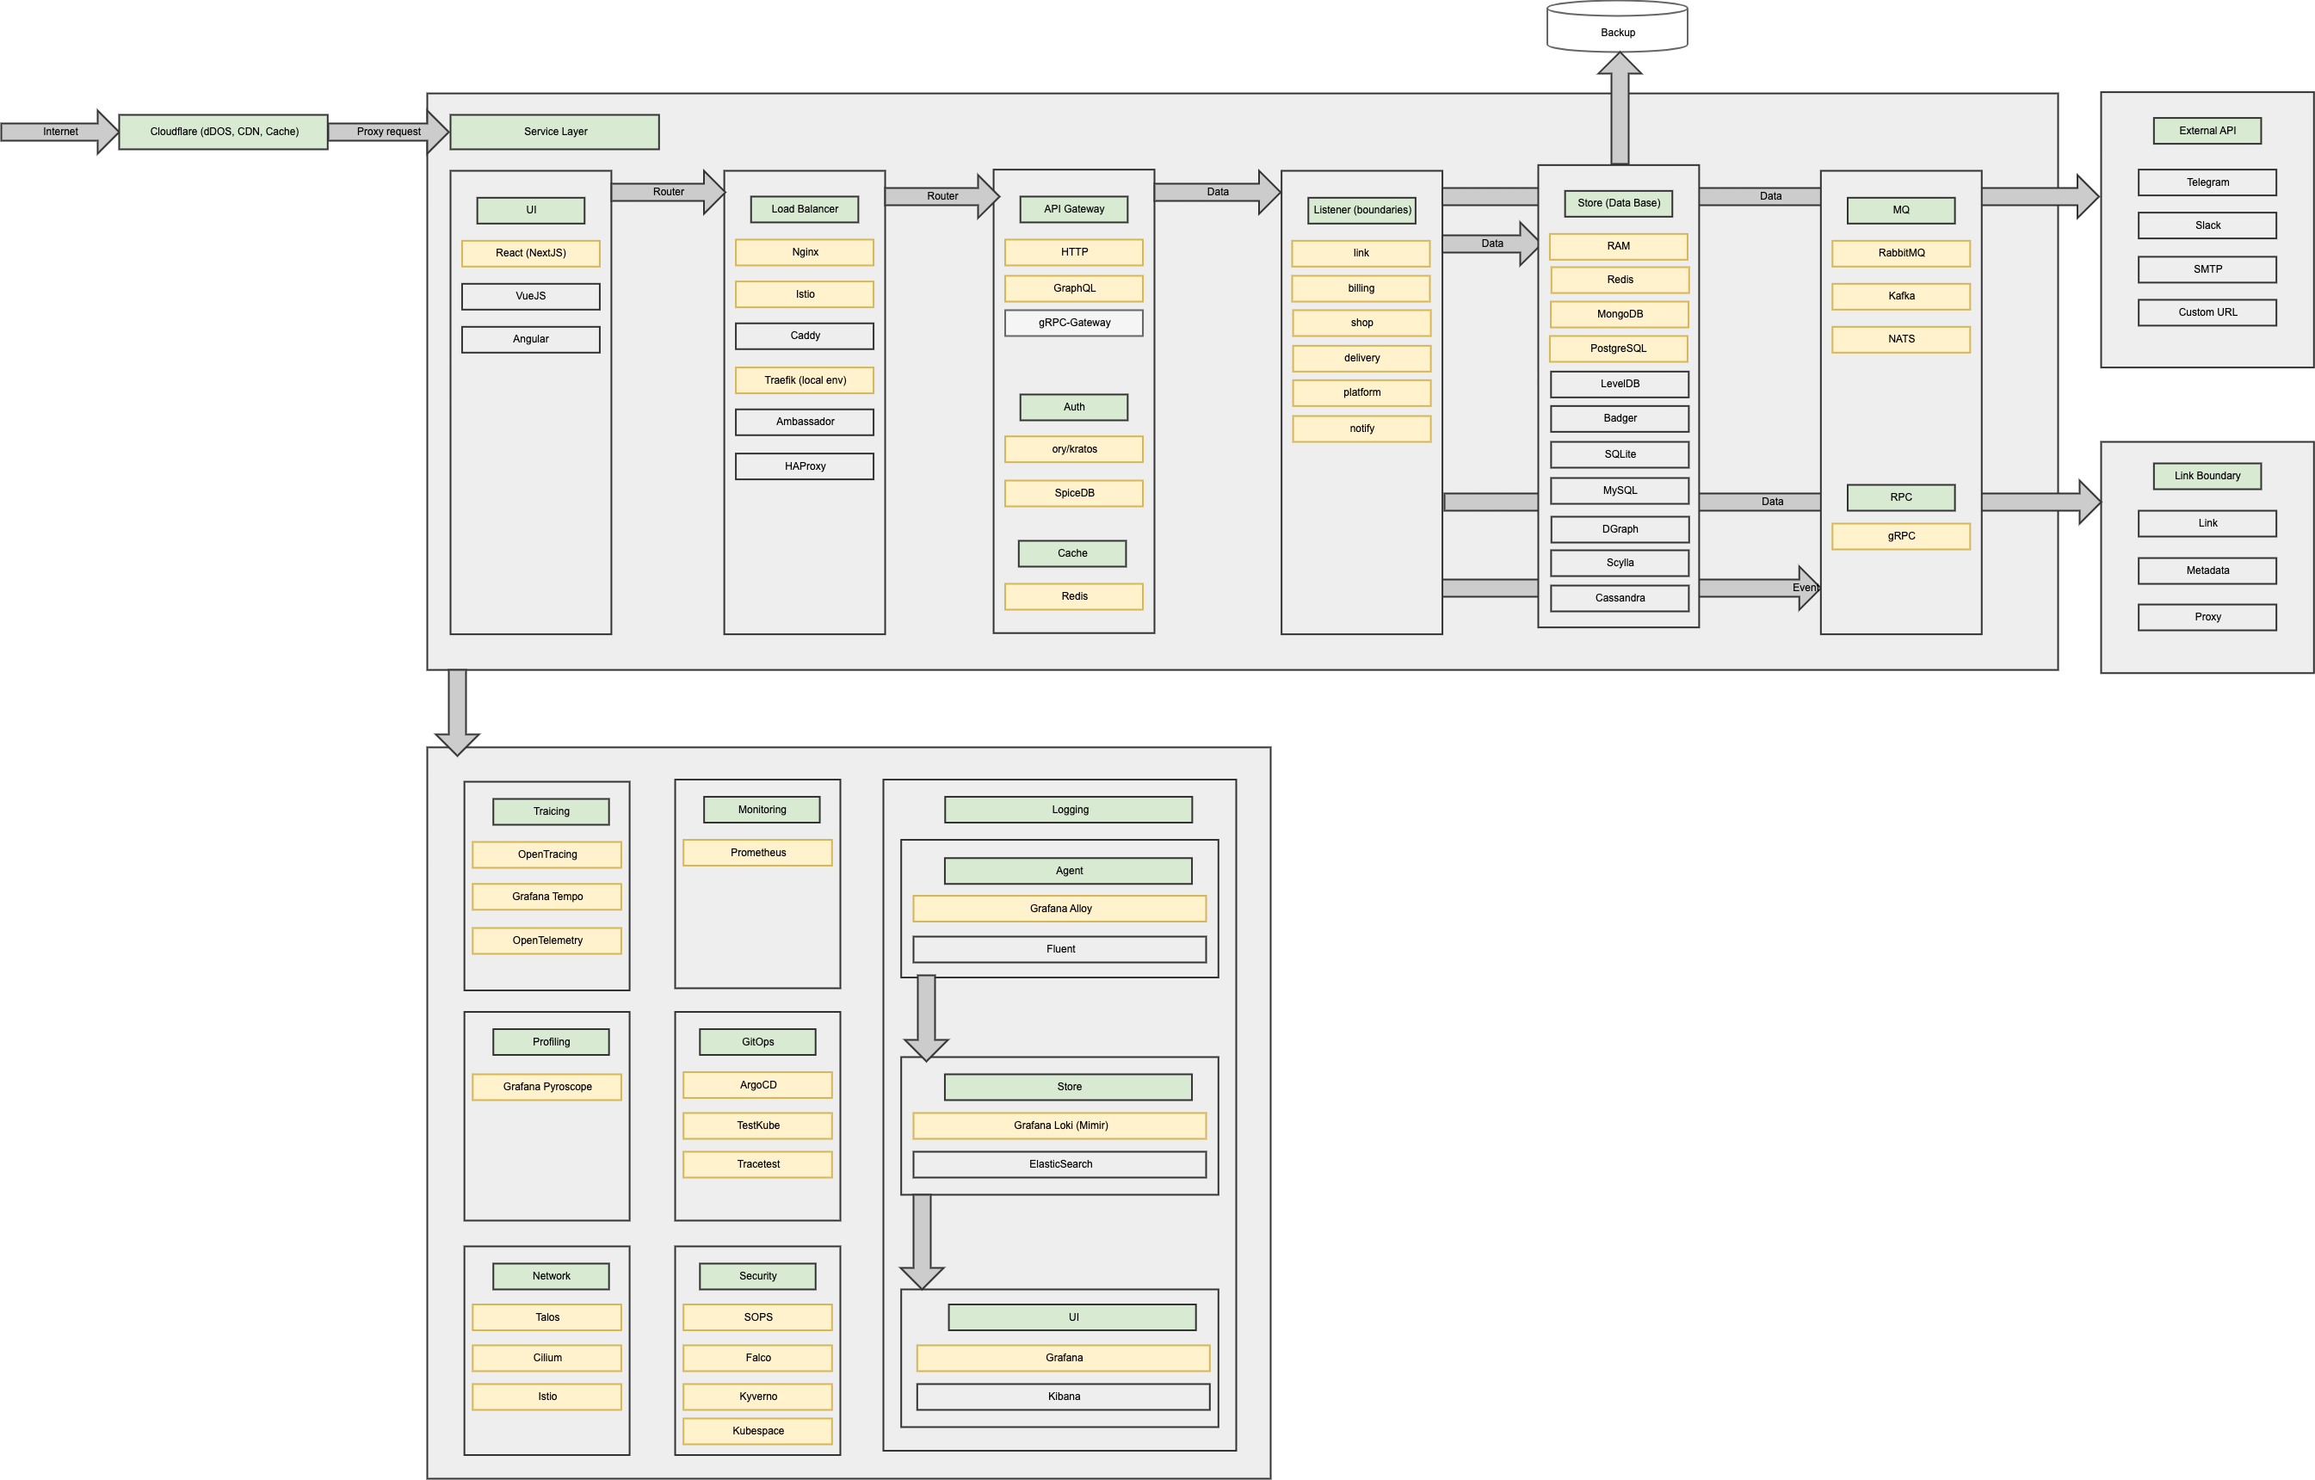Select the Cloudflare (dDOS, CDN, Cache) box
Screen dimensions: 2315x1480
223,132
